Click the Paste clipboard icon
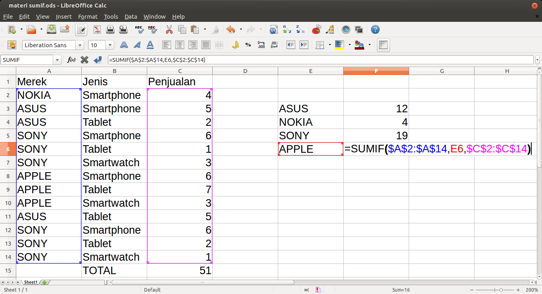542x294 pixels. click(x=195, y=29)
